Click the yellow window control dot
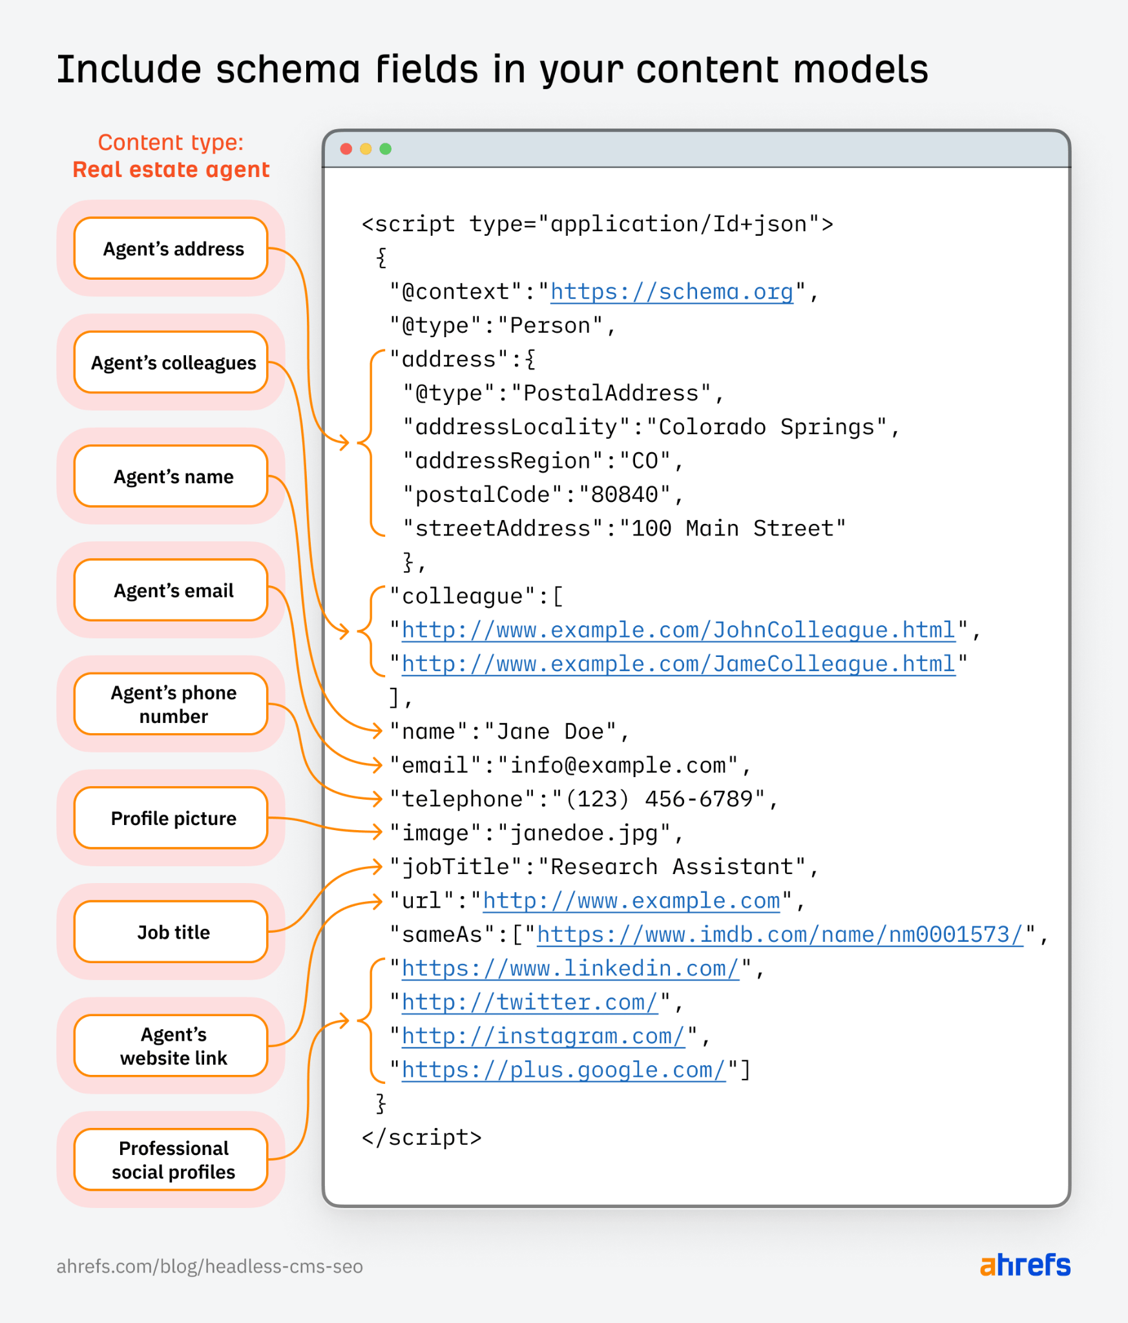The height and width of the screenshot is (1323, 1128). coord(365,149)
